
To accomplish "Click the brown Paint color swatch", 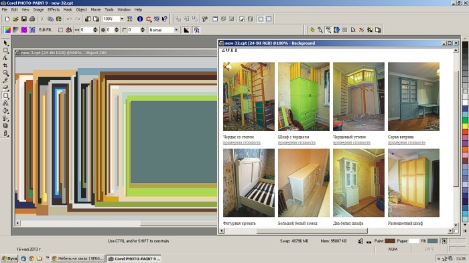I will click(x=390, y=241).
